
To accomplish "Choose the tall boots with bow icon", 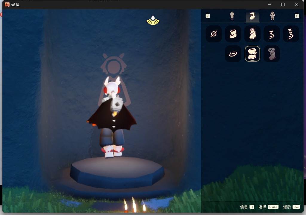I will (252, 34).
